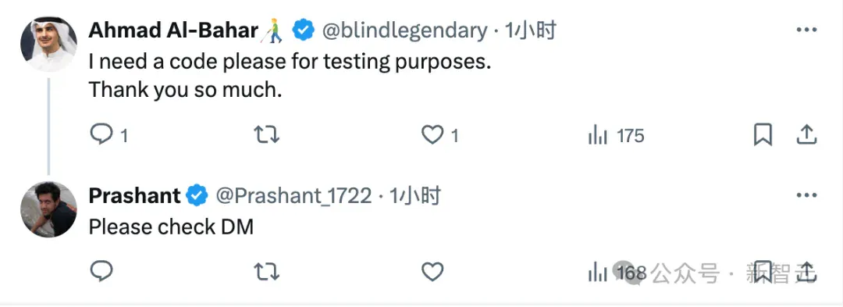Share Prashant's tweet
Image resolution: width=843 pixels, height=307 pixels.
click(x=806, y=272)
